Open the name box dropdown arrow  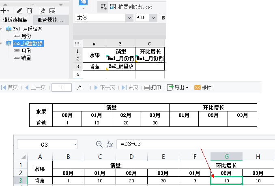(75, 145)
